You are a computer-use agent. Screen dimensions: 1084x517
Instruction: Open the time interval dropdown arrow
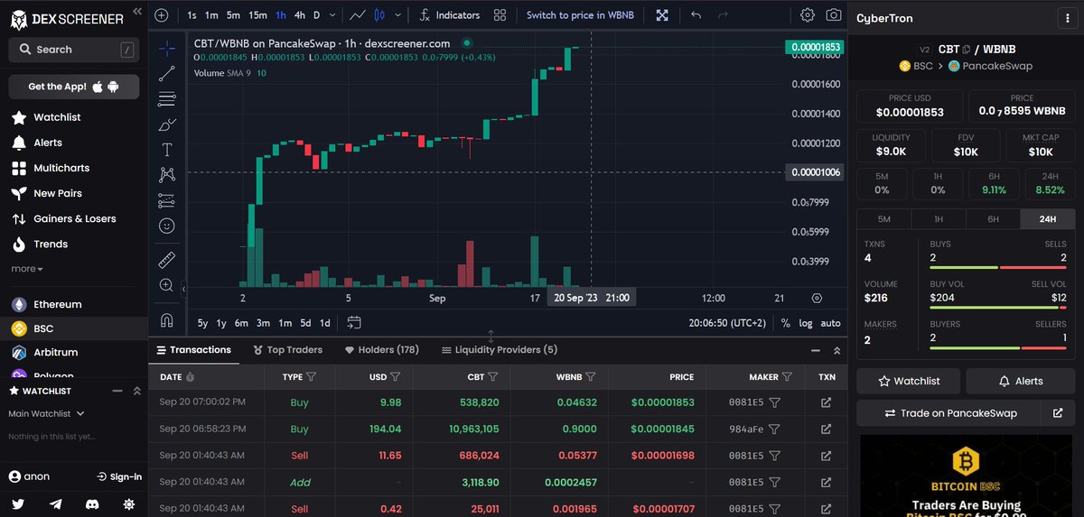333,15
